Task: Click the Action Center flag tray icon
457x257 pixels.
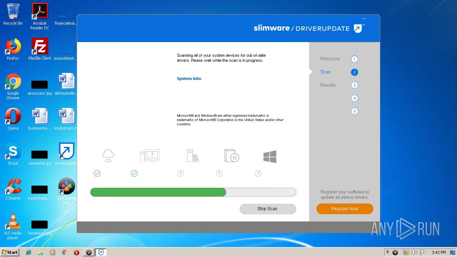Action: pyautogui.click(x=423, y=252)
